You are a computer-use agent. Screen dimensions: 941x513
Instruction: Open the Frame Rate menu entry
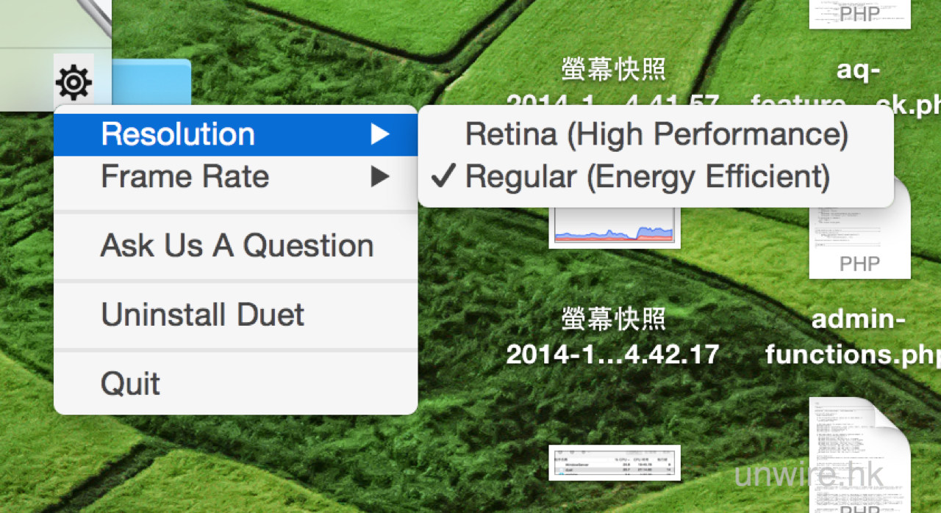click(x=185, y=177)
